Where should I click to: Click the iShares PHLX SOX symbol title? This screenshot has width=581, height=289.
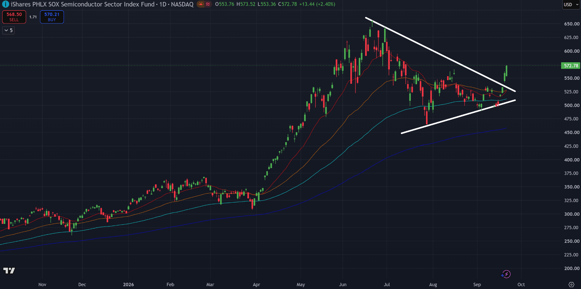[x=83, y=4]
